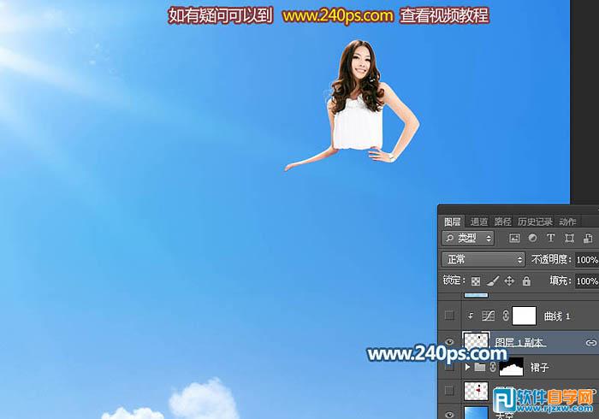Click the 不透明度 opacity value field
599x419 pixels.
pos(587,260)
